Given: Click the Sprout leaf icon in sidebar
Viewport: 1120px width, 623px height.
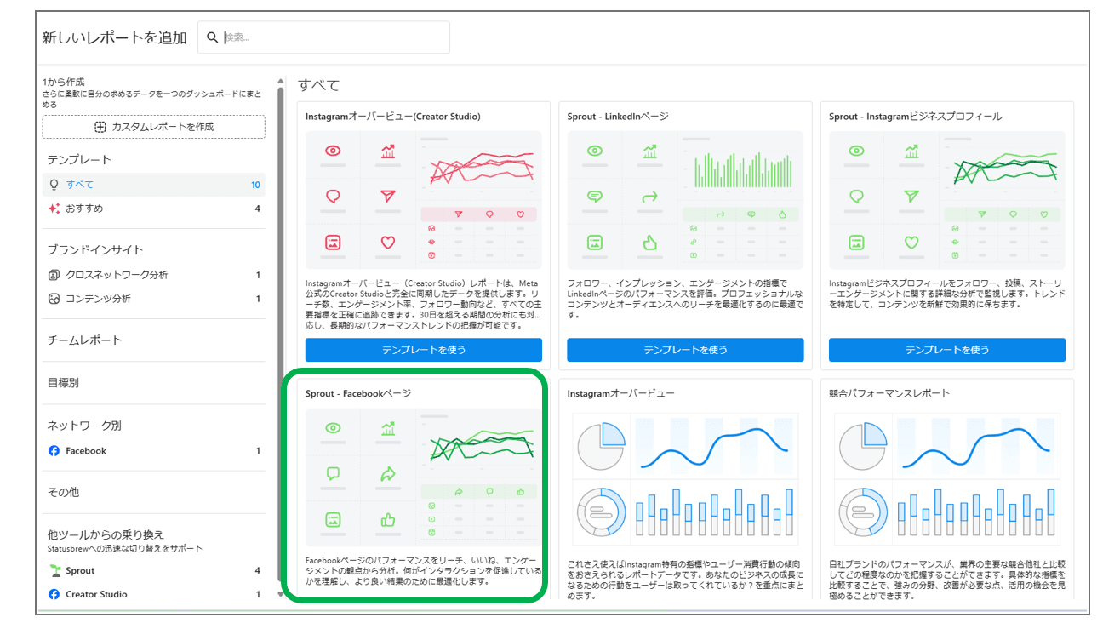Looking at the screenshot, I should point(54,570).
